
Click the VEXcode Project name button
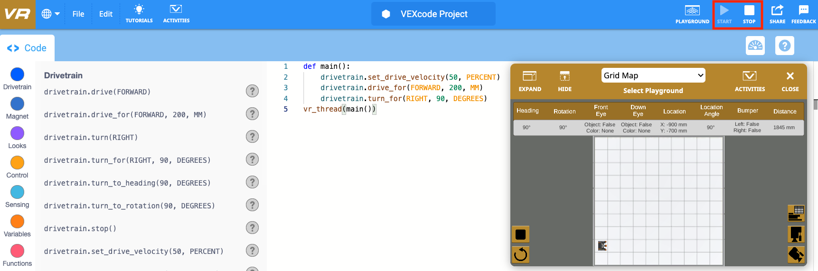[x=433, y=14]
